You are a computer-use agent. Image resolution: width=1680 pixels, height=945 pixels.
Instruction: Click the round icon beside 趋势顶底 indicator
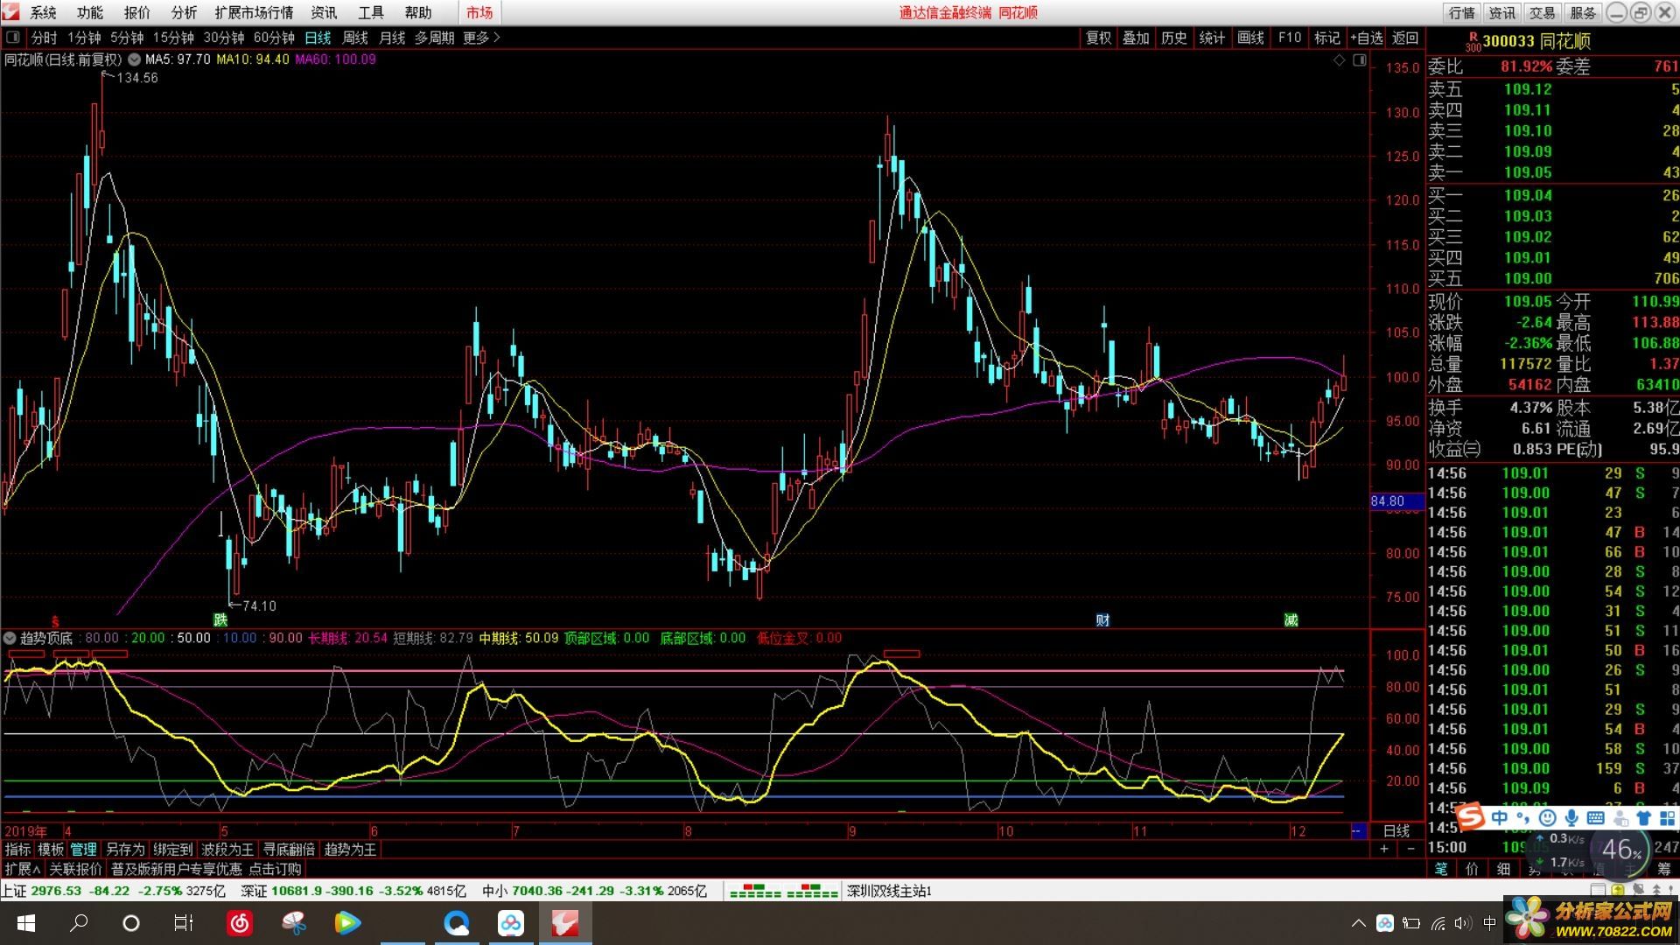coord(10,638)
